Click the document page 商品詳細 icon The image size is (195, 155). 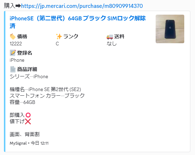point(13,69)
